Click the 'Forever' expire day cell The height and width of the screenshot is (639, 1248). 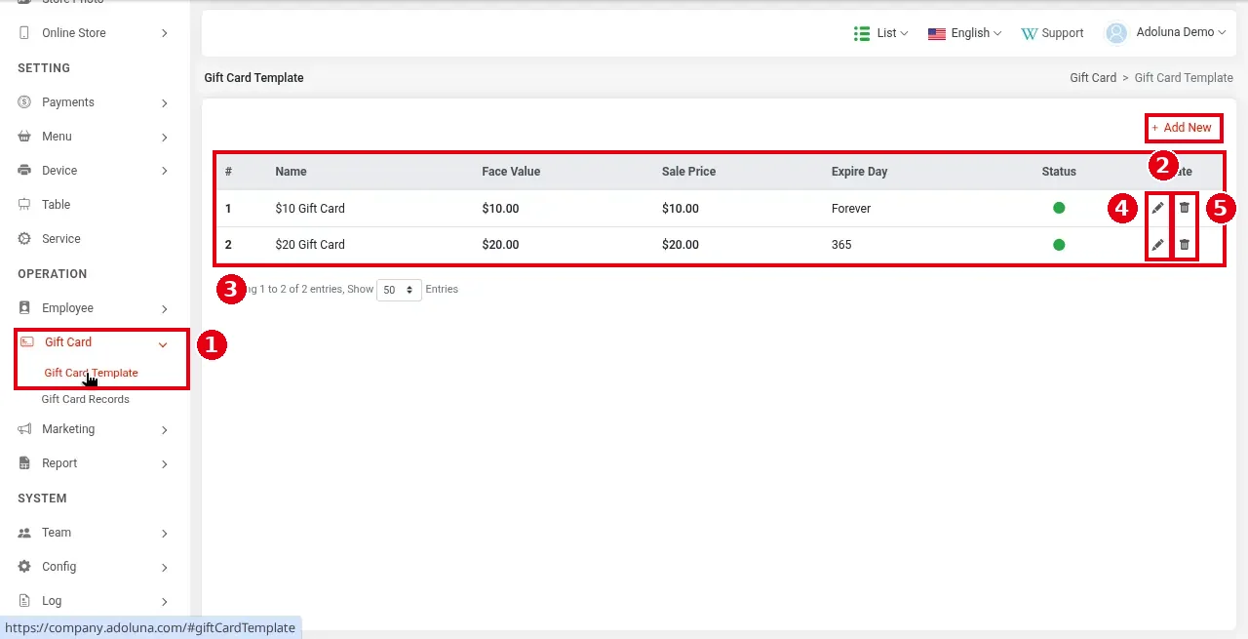[851, 209]
